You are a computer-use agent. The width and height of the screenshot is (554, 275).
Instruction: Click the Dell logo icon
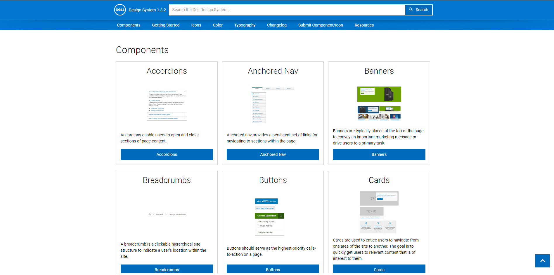click(120, 10)
